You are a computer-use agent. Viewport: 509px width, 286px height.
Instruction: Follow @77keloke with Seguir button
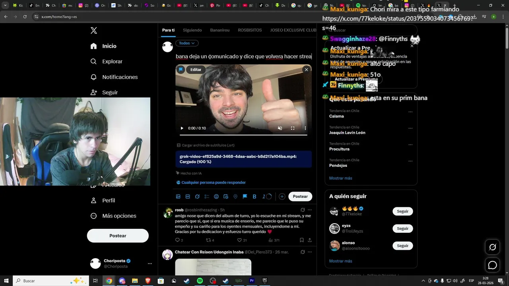[x=403, y=211]
